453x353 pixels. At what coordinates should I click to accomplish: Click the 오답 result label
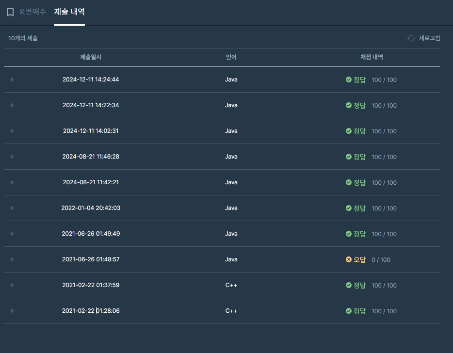(x=359, y=260)
